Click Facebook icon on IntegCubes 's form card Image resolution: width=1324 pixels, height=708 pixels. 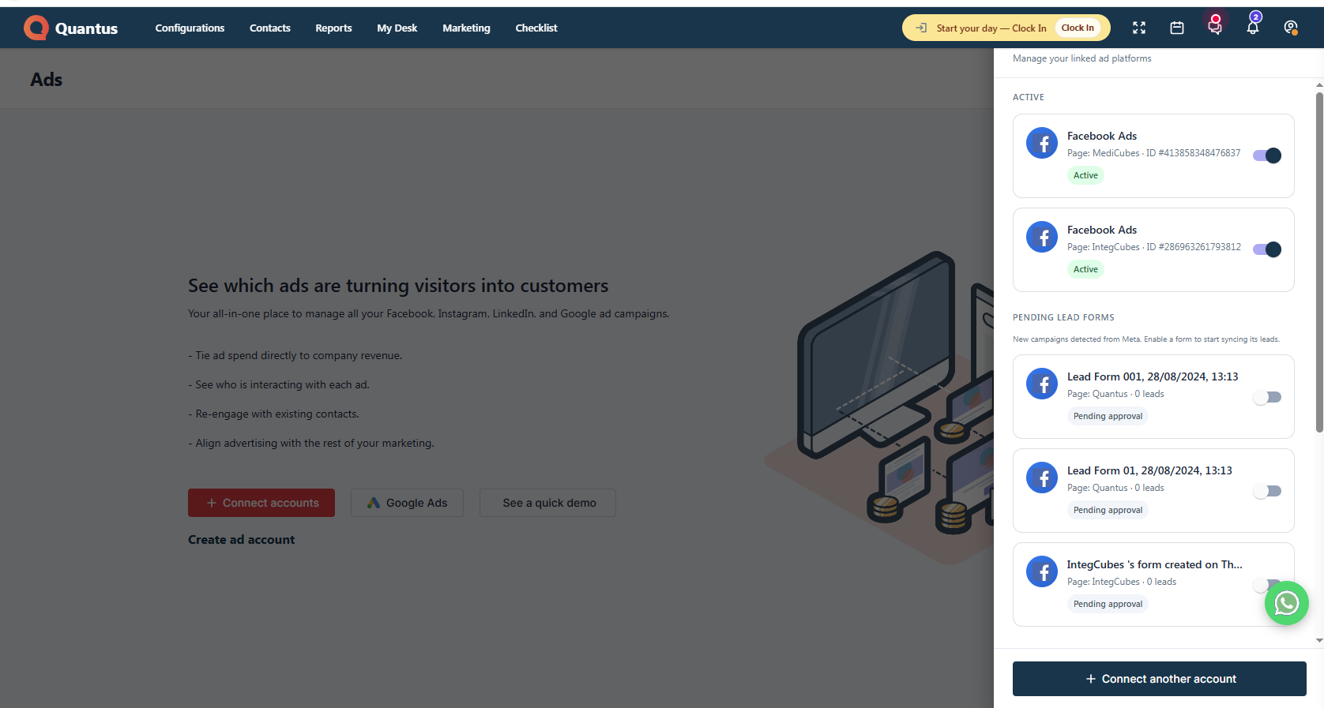coord(1042,571)
